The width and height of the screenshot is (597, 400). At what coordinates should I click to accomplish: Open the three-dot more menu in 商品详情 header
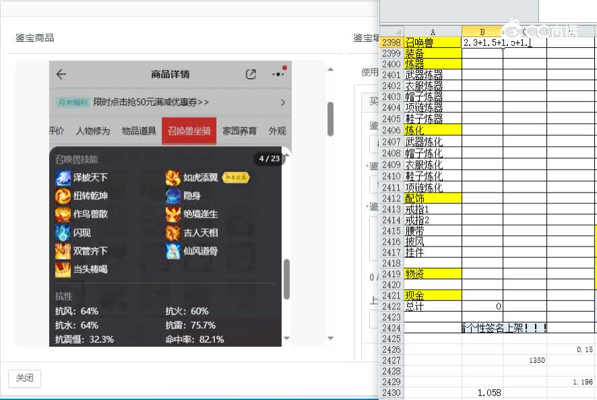pyautogui.click(x=278, y=74)
